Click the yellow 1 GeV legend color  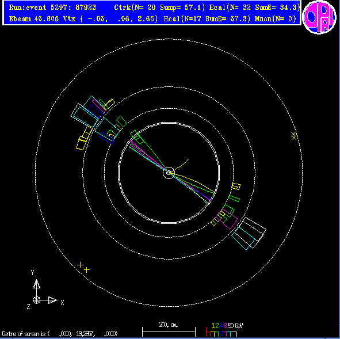click(213, 326)
